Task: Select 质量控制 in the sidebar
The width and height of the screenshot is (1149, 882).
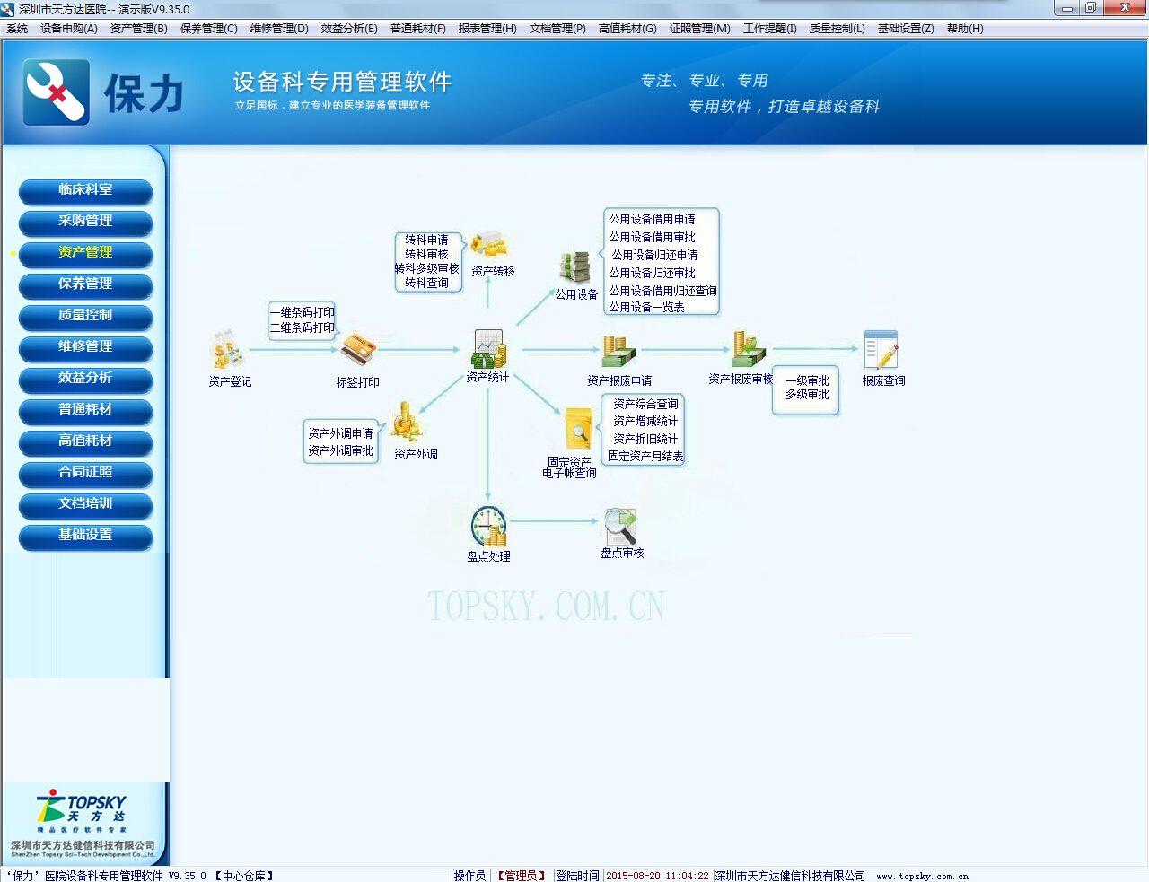Action: coord(85,317)
